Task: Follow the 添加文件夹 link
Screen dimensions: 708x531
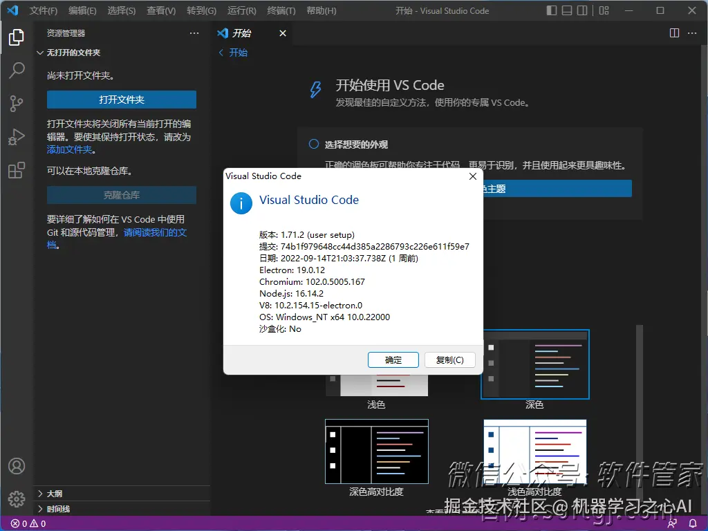Action: 70,149
